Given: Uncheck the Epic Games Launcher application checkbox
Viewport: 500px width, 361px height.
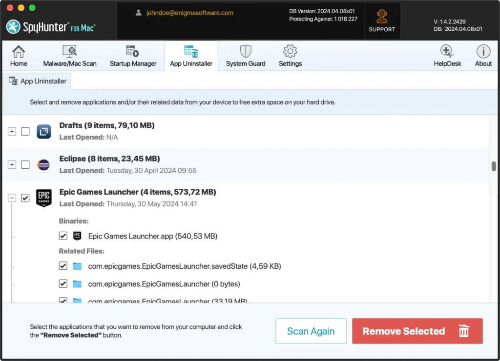Looking at the screenshot, I should coord(25,198).
